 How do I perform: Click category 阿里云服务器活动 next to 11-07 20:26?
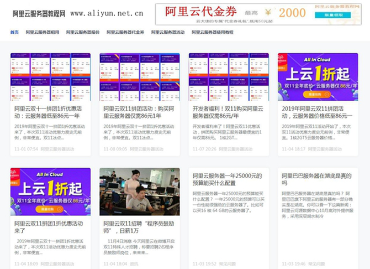coord(236,149)
